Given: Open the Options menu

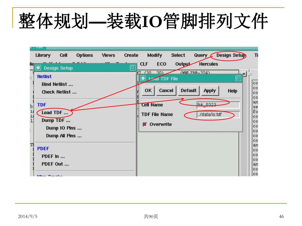Looking at the screenshot, I should click(x=85, y=55).
